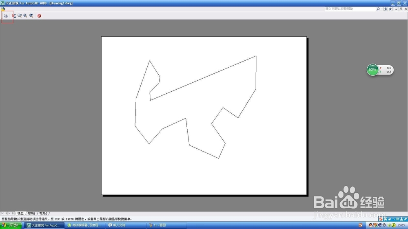408x229 pixels.
Task: Jump to first tab with the scroll arrow
Action: point(2,214)
